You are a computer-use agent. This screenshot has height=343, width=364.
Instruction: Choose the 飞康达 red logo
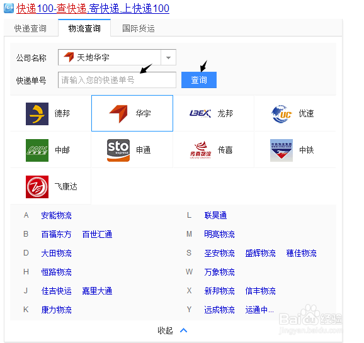click(37, 187)
